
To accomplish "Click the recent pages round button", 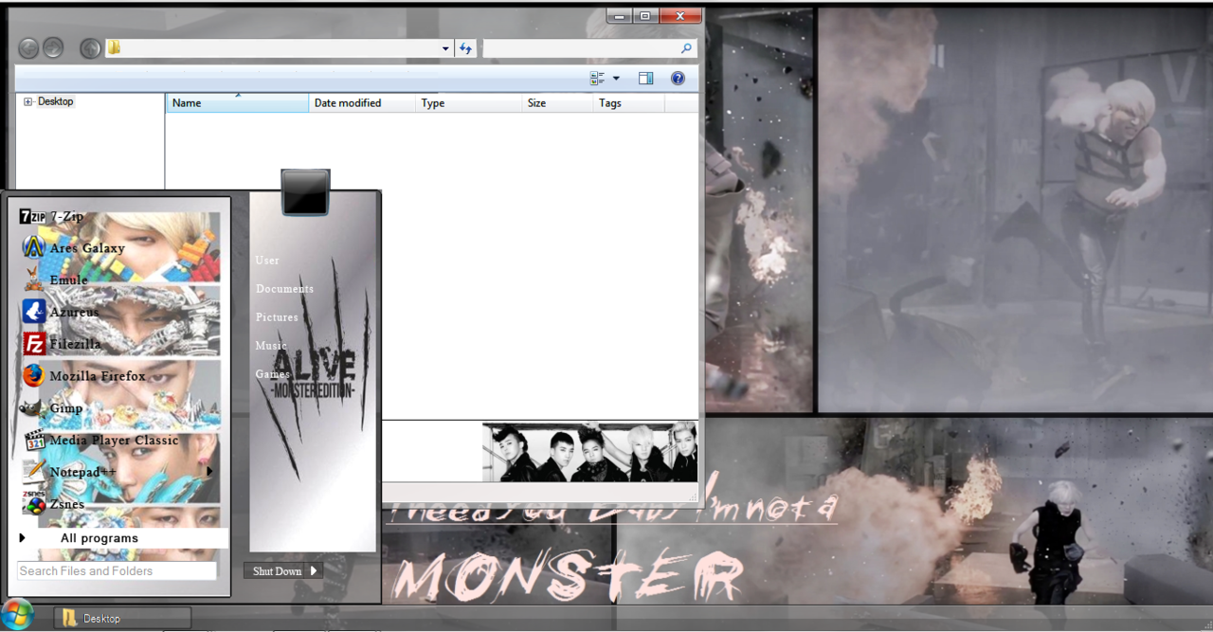I will [90, 47].
